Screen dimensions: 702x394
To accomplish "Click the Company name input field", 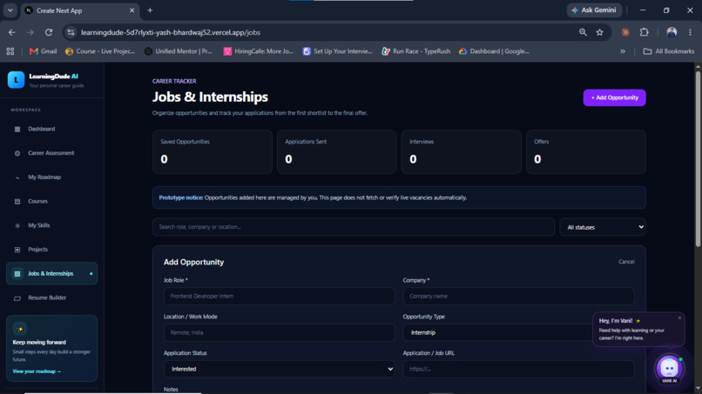I will [518, 296].
